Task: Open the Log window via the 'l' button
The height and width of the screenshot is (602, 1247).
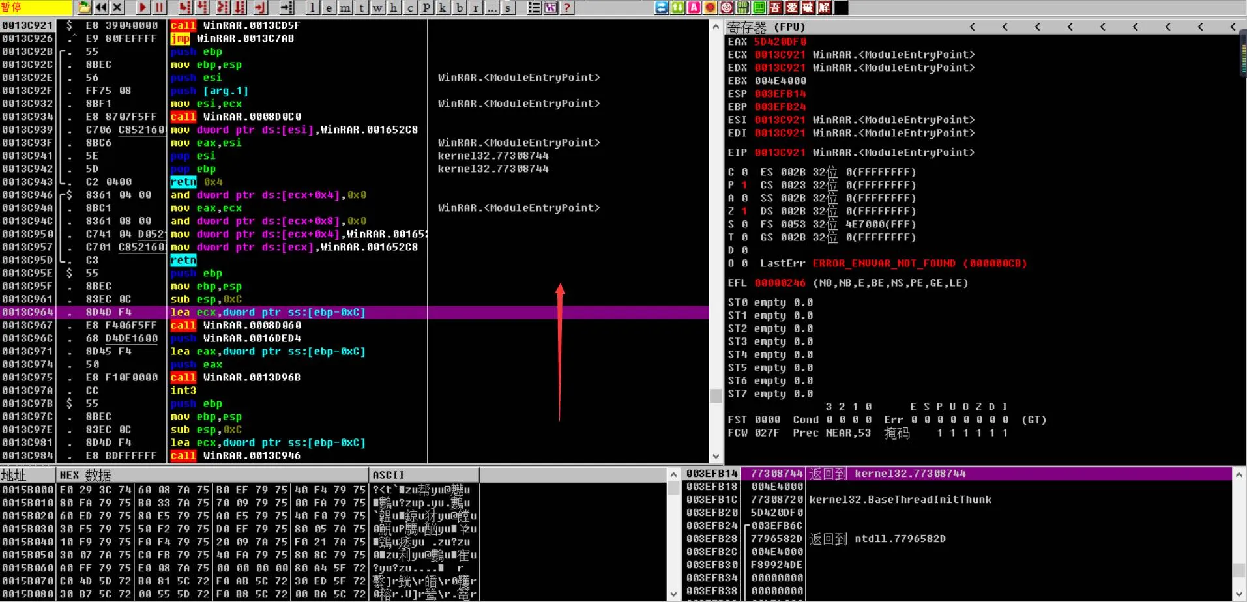Action: (x=313, y=8)
